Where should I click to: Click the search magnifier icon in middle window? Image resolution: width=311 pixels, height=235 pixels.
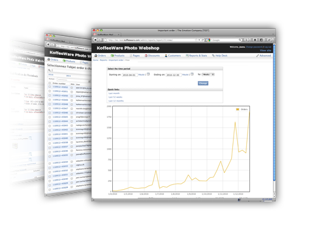pos(49,70)
